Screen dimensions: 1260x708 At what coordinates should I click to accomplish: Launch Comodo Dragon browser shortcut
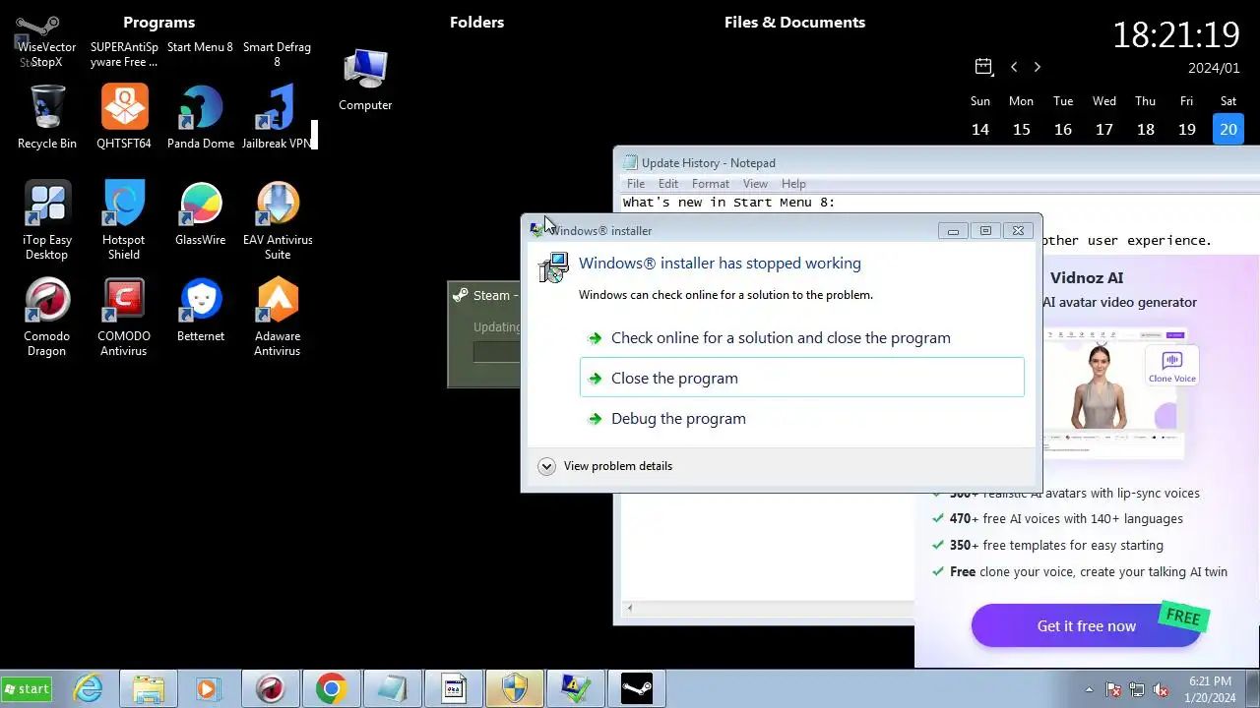click(x=47, y=317)
